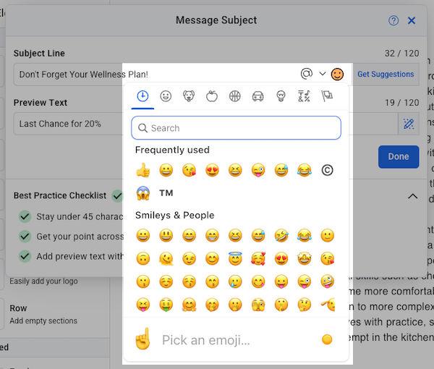
Task: Open the skin tone selector dot
Action: coord(327,339)
